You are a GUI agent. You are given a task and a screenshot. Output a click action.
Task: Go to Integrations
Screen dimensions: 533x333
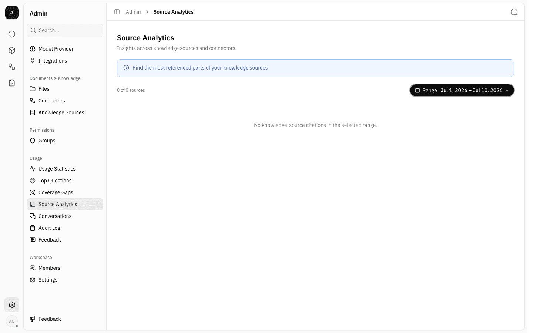click(x=65, y=61)
